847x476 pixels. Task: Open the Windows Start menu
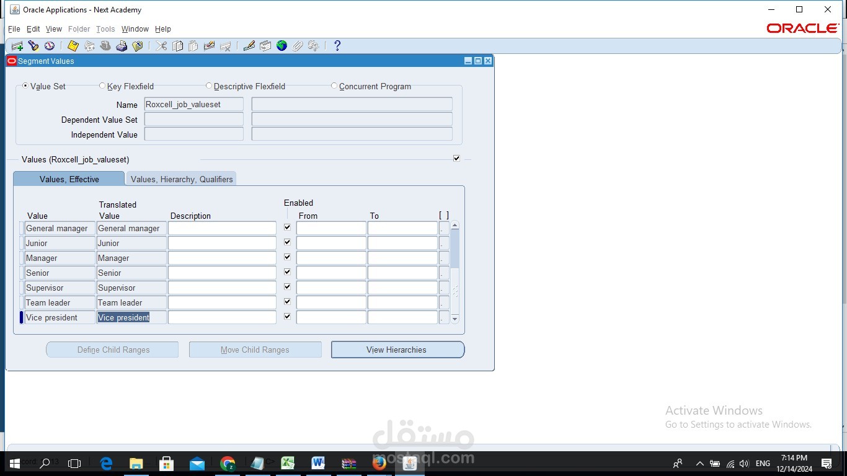14,463
